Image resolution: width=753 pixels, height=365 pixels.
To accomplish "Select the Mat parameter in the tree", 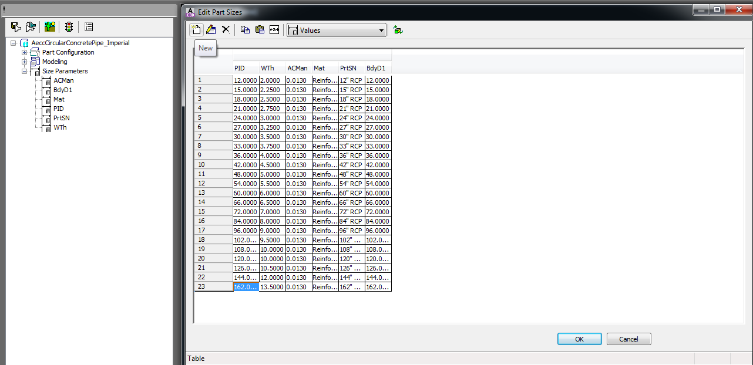I will click(59, 99).
